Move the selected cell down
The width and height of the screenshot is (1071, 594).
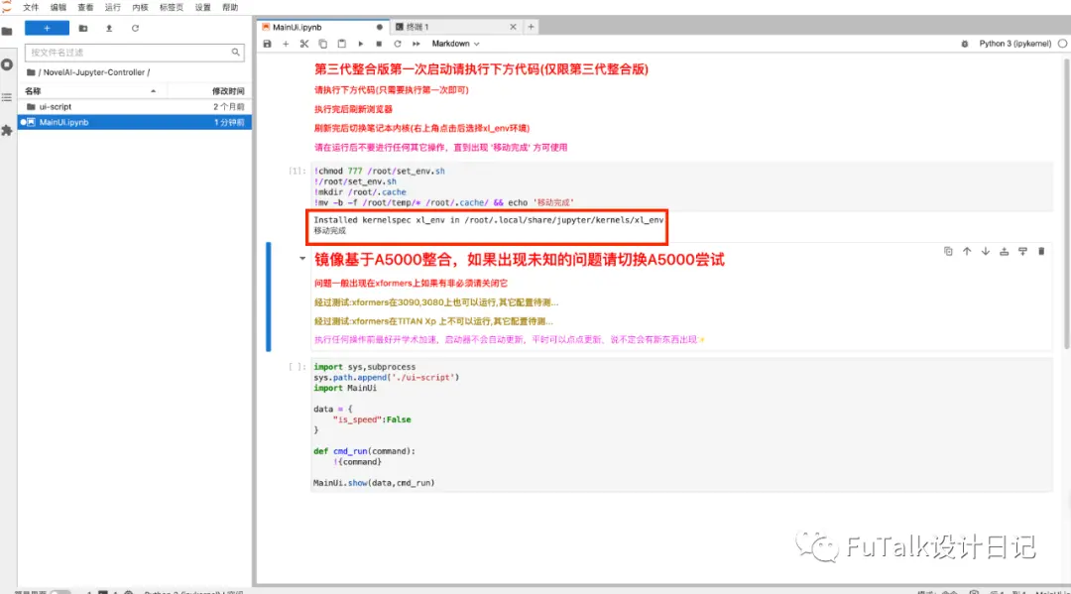(985, 252)
